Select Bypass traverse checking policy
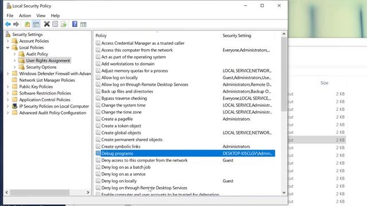Screen dimensions: 367x206 (124, 98)
